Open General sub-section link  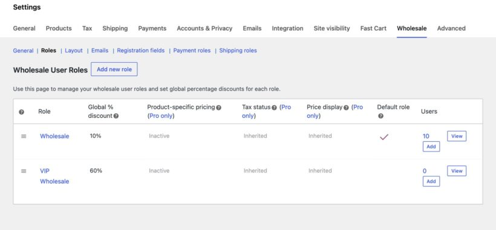click(23, 51)
